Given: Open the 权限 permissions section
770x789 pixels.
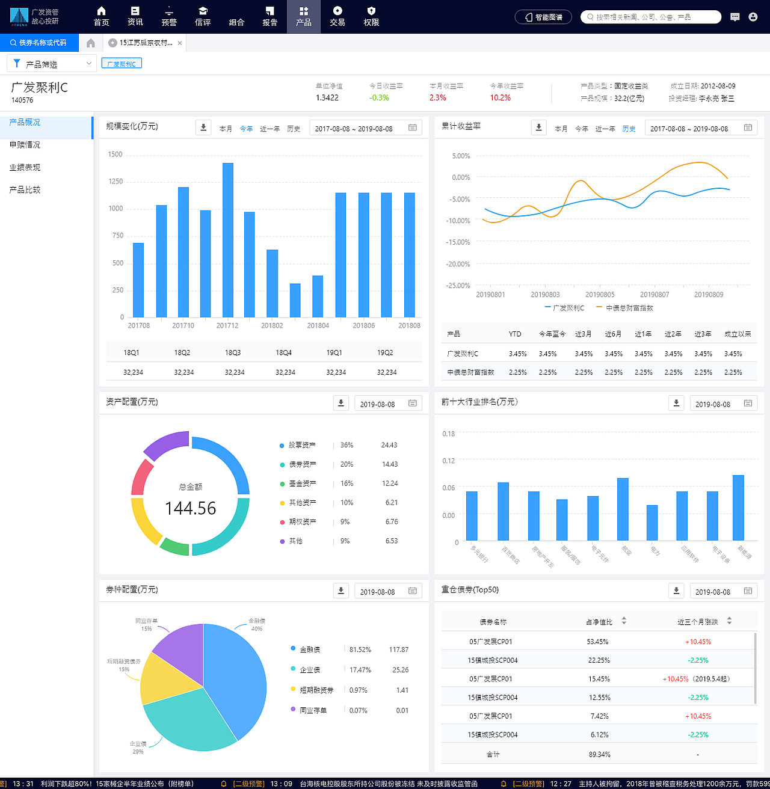Looking at the screenshot, I should tap(371, 17).
